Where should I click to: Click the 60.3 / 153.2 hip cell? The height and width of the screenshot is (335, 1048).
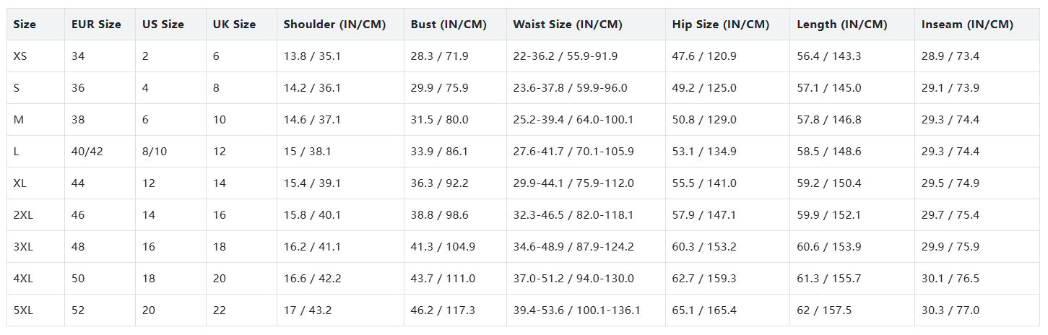[704, 247]
